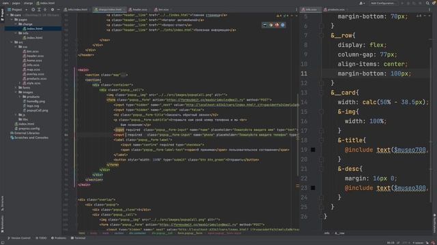Screen dimensions: 437x245
Task: Toggle code fold at &-desc line 21
Action: click(321, 169)
